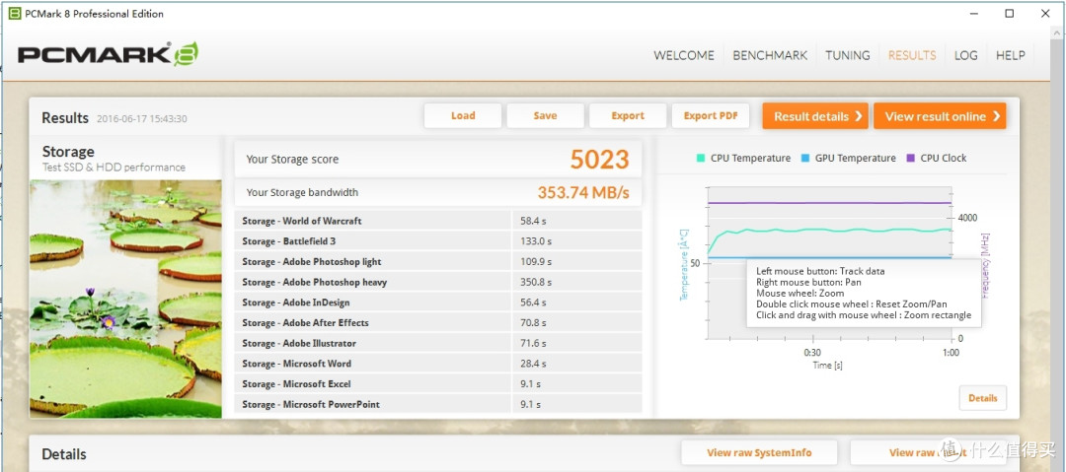Select Storage - Adobe Illustrator row
The width and height of the screenshot is (1066, 472).
click(x=438, y=343)
